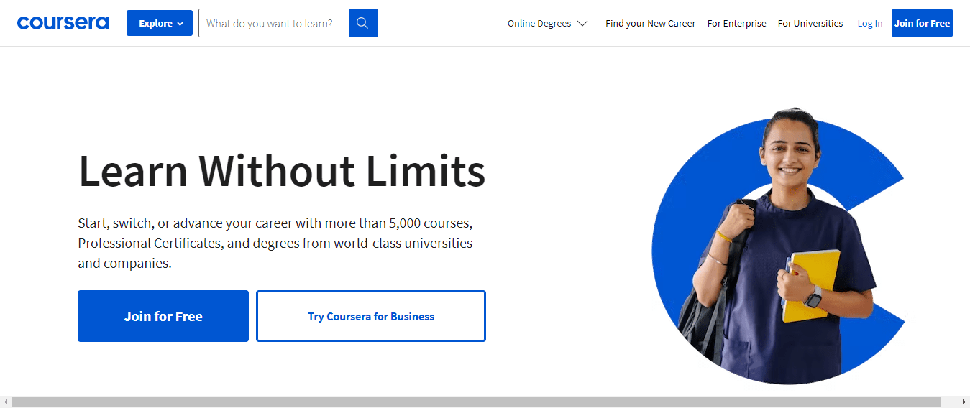
Task: Select Try Coursera for Business button
Action: (371, 316)
